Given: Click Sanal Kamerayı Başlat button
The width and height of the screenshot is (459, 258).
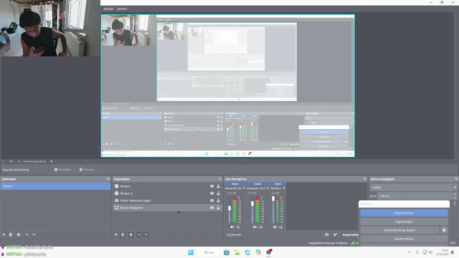Looking at the screenshot, I should click(x=400, y=230).
